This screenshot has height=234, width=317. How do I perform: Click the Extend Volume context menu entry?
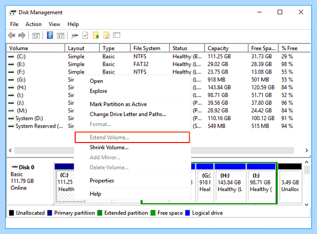(x=132, y=137)
